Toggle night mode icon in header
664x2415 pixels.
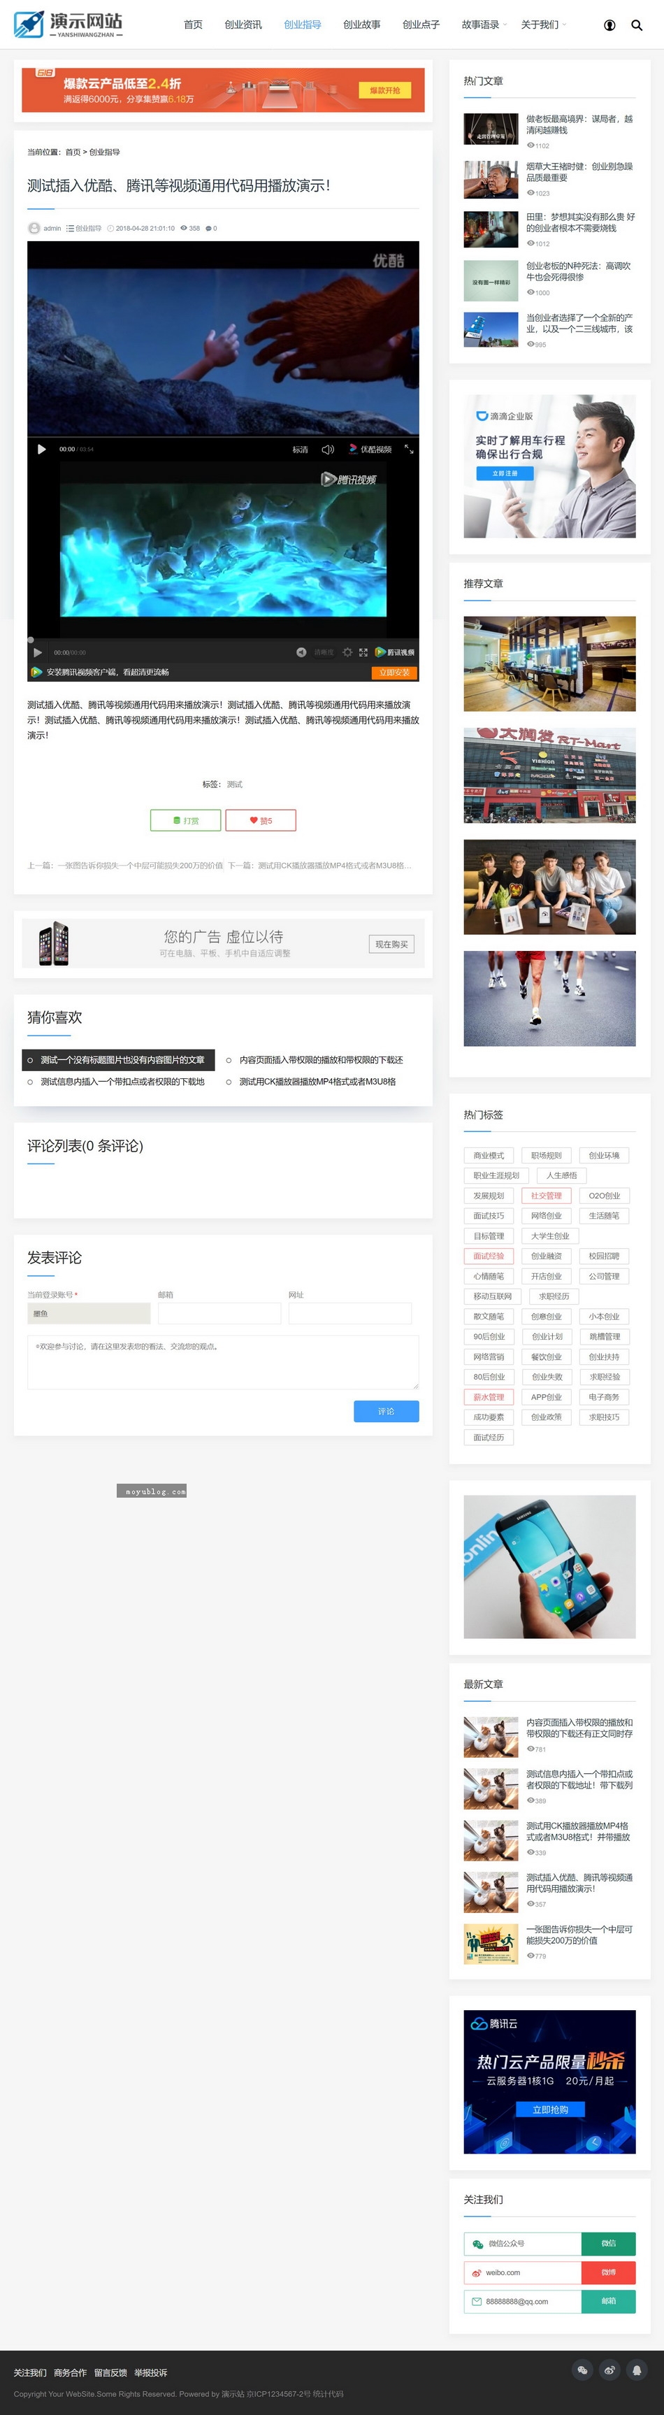609,25
